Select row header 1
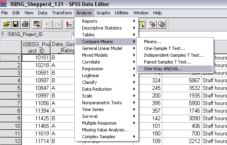Image resolution: width=227 pixels, height=145 pixels. (11, 58)
